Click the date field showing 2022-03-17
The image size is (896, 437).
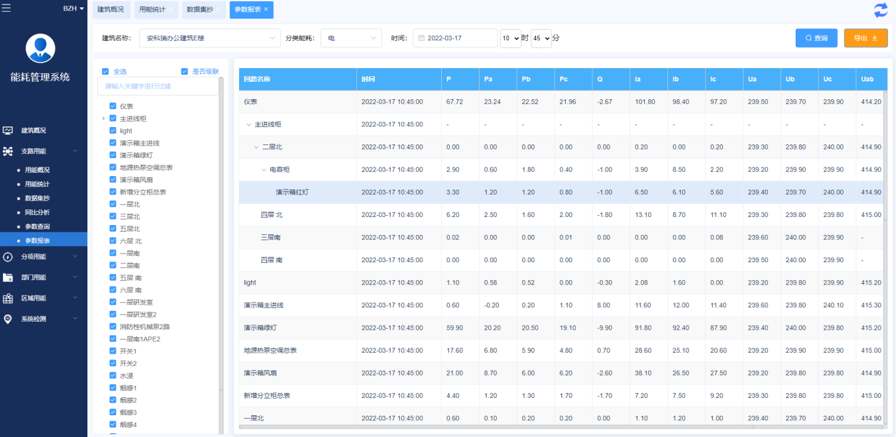(x=455, y=38)
